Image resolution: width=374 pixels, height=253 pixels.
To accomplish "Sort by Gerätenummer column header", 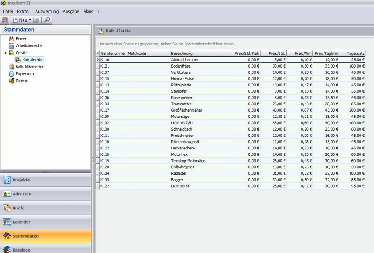I will coord(113,53).
